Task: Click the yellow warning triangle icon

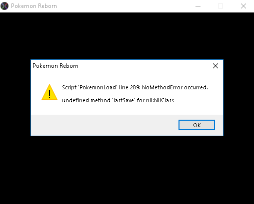Action: point(49,92)
